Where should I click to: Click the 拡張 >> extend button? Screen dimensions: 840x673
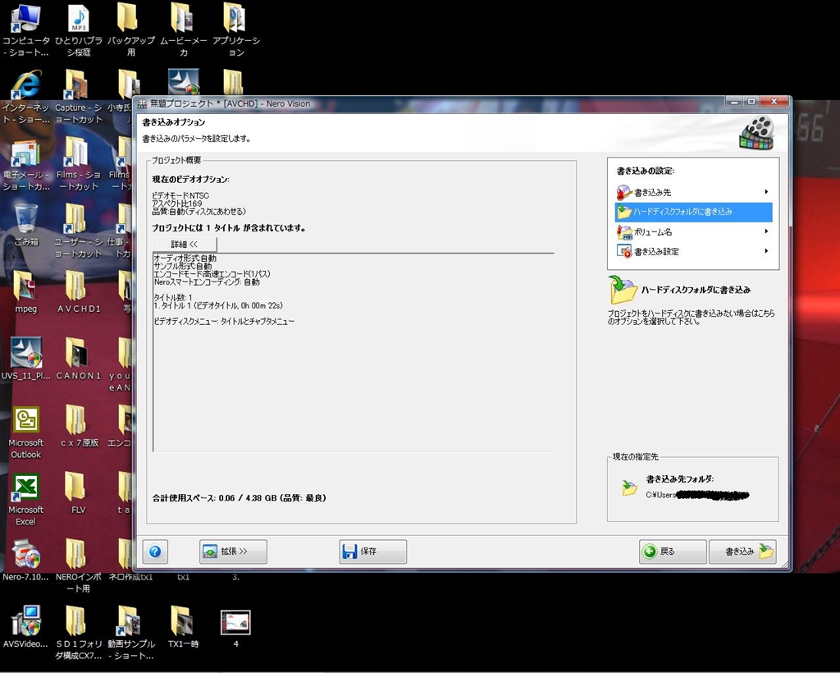[233, 552]
